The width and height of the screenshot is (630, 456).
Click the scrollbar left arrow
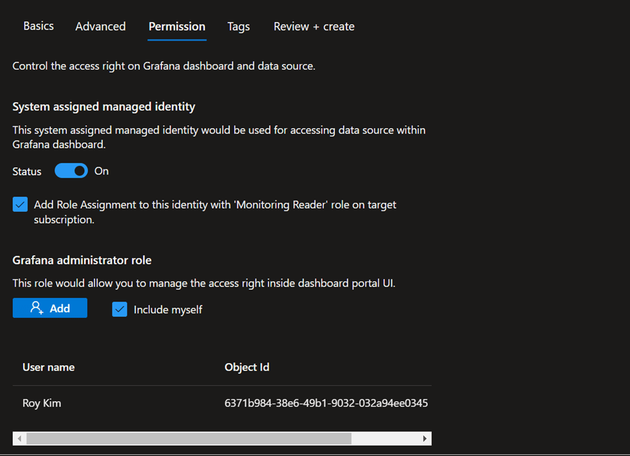tap(20, 439)
